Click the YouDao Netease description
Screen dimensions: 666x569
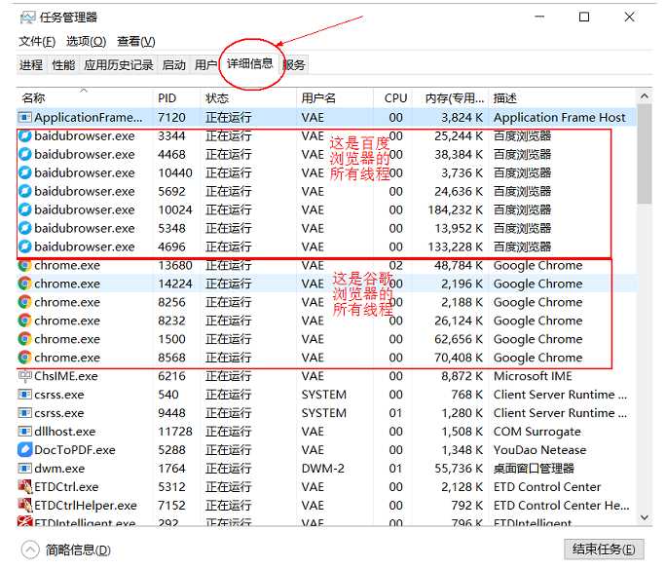click(539, 449)
